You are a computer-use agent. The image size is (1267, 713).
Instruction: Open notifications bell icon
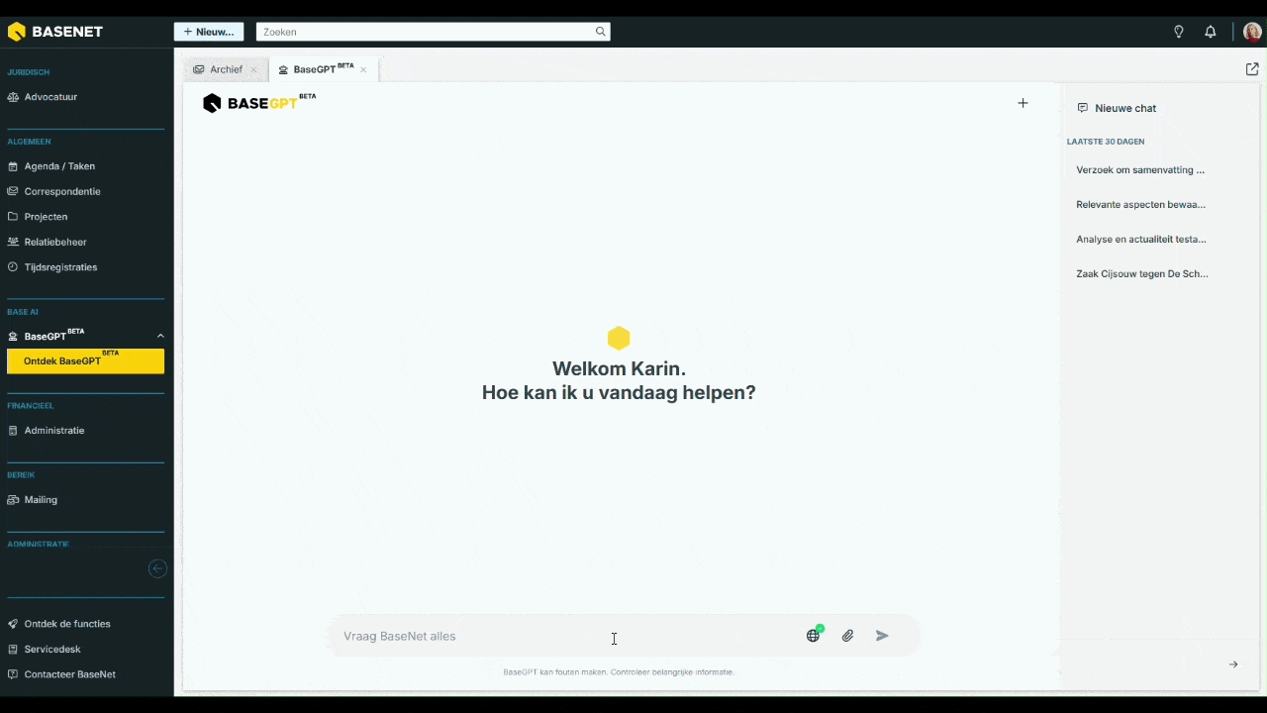[x=1211, y=32]
